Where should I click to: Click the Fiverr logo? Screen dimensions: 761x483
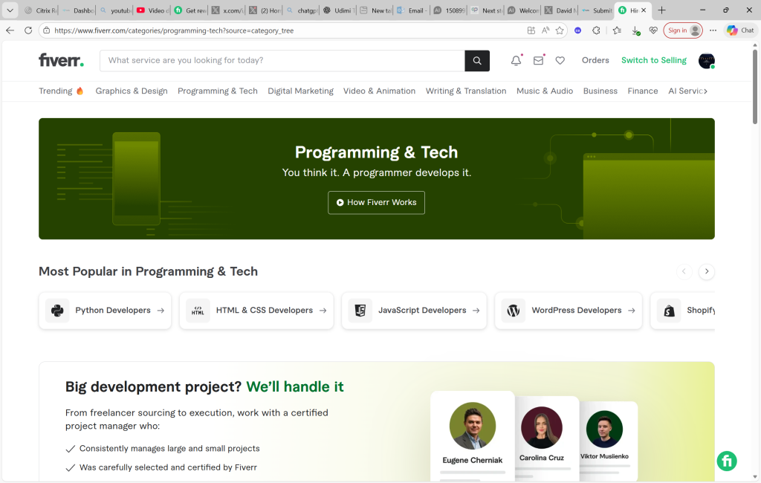point(61,61)
